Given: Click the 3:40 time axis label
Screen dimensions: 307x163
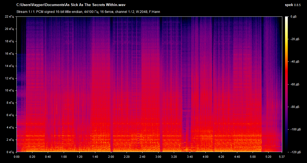Looking at the screenshot, I should coord(190,157).
